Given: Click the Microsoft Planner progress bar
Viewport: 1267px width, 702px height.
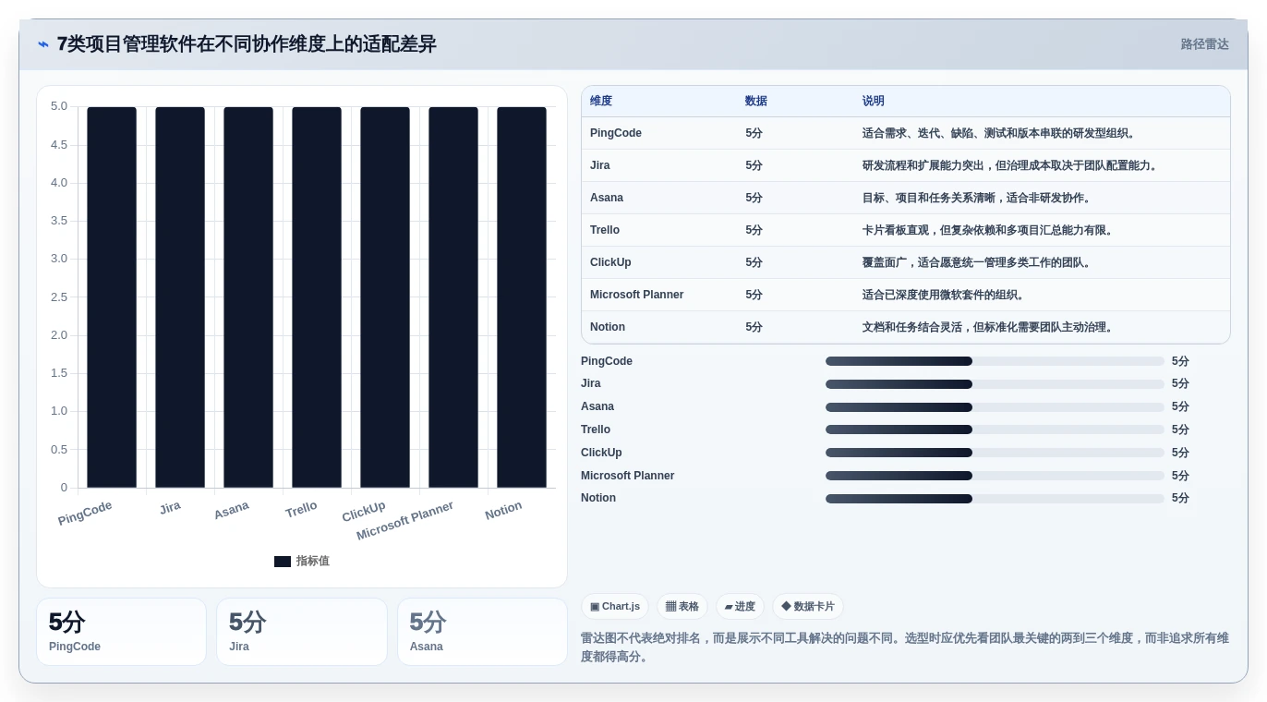Looking at the screenshot, I should [x=995, y=476].
